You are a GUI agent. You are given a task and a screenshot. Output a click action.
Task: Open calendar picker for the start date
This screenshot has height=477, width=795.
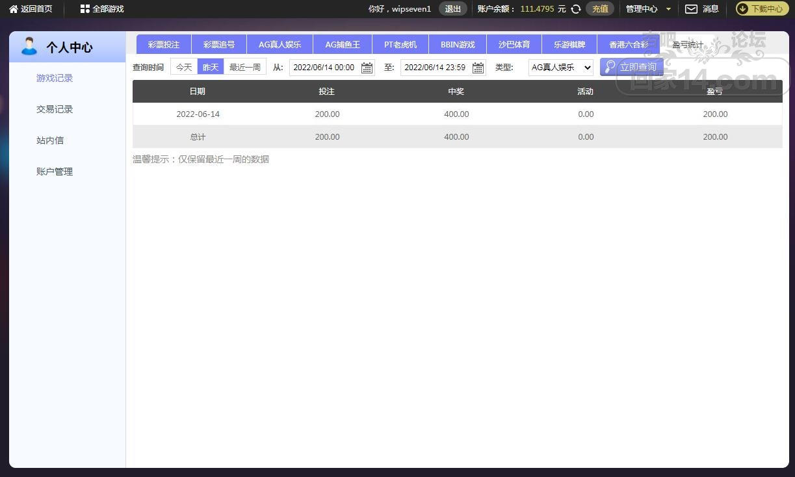[367, 68]
